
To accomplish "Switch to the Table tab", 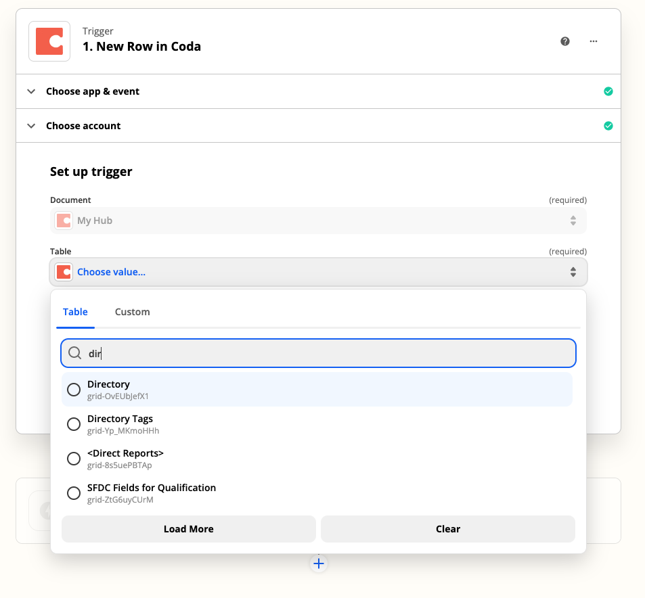I will 75,312.
